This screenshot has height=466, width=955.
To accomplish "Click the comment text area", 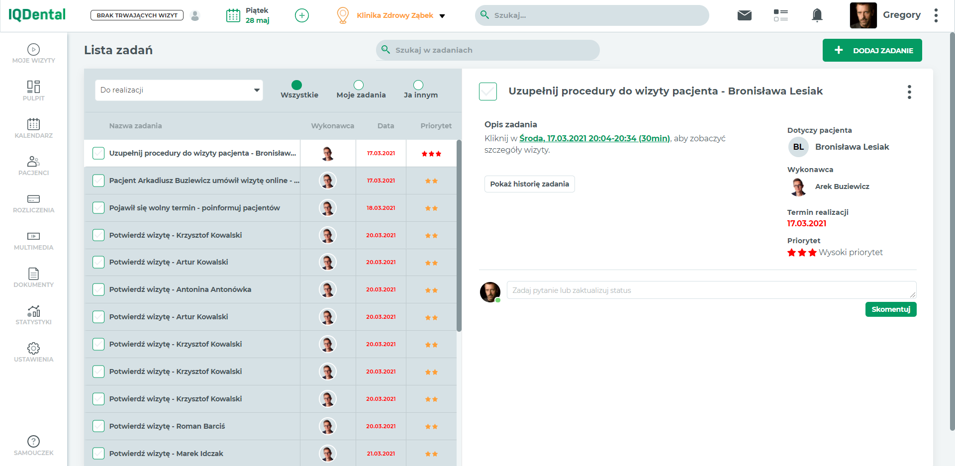I will coord(711,290).
